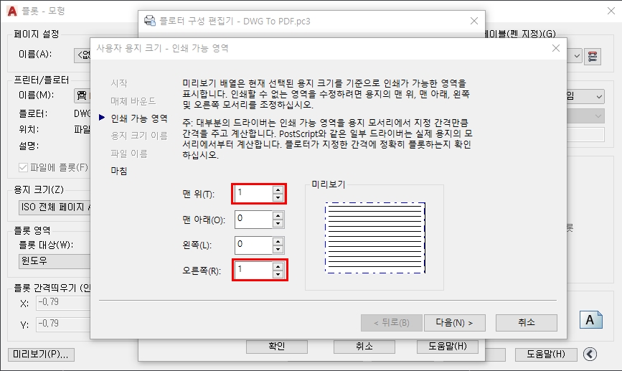Click the AutoCAD logo in the plot window
The width and height of the screenshot is (622, 371).
[x=12, y=11]
